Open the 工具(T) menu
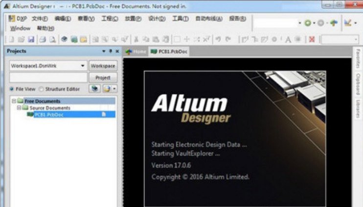 click(x=181, y=19)
